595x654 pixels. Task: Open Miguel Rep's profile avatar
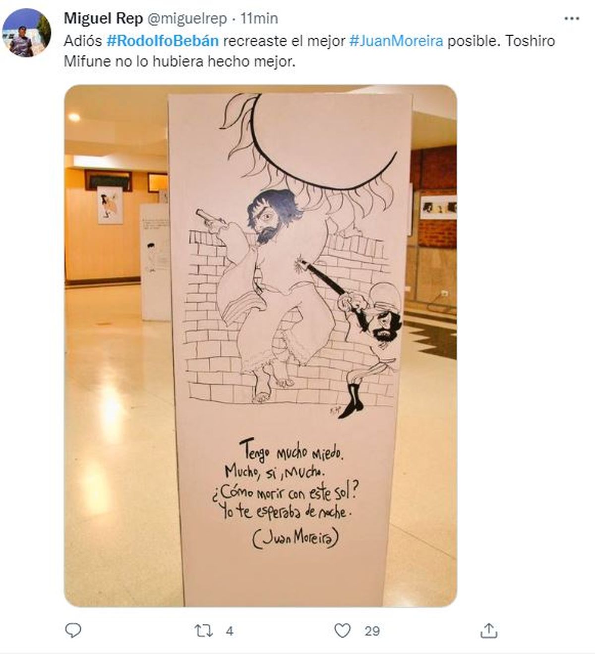pos(26,33)
